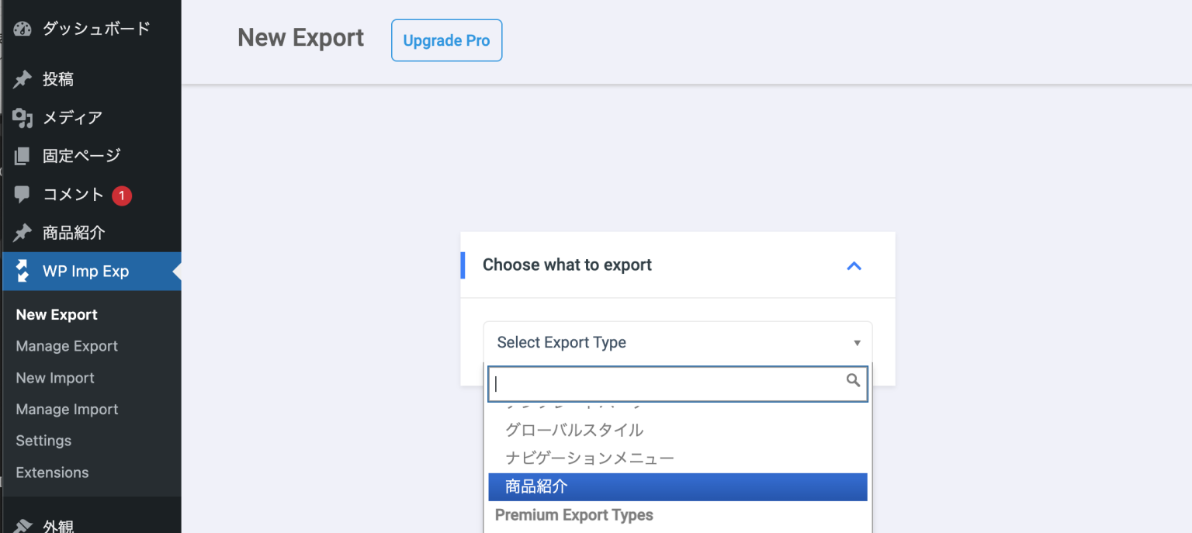Open the メディア media library icon
1192x533 pixels.
(x=22, y=117)
